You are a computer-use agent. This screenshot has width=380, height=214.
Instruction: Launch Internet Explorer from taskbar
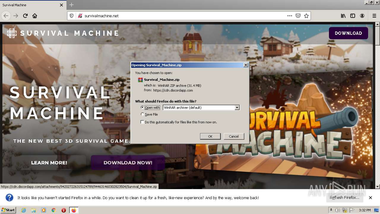[23, 210]
